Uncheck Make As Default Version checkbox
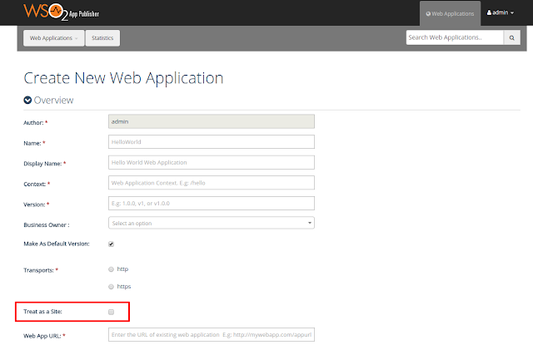533x345 pixels. click(x=111, y=244)
